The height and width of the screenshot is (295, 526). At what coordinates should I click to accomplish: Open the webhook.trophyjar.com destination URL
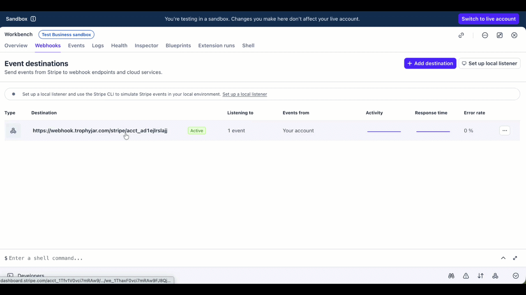100,131
